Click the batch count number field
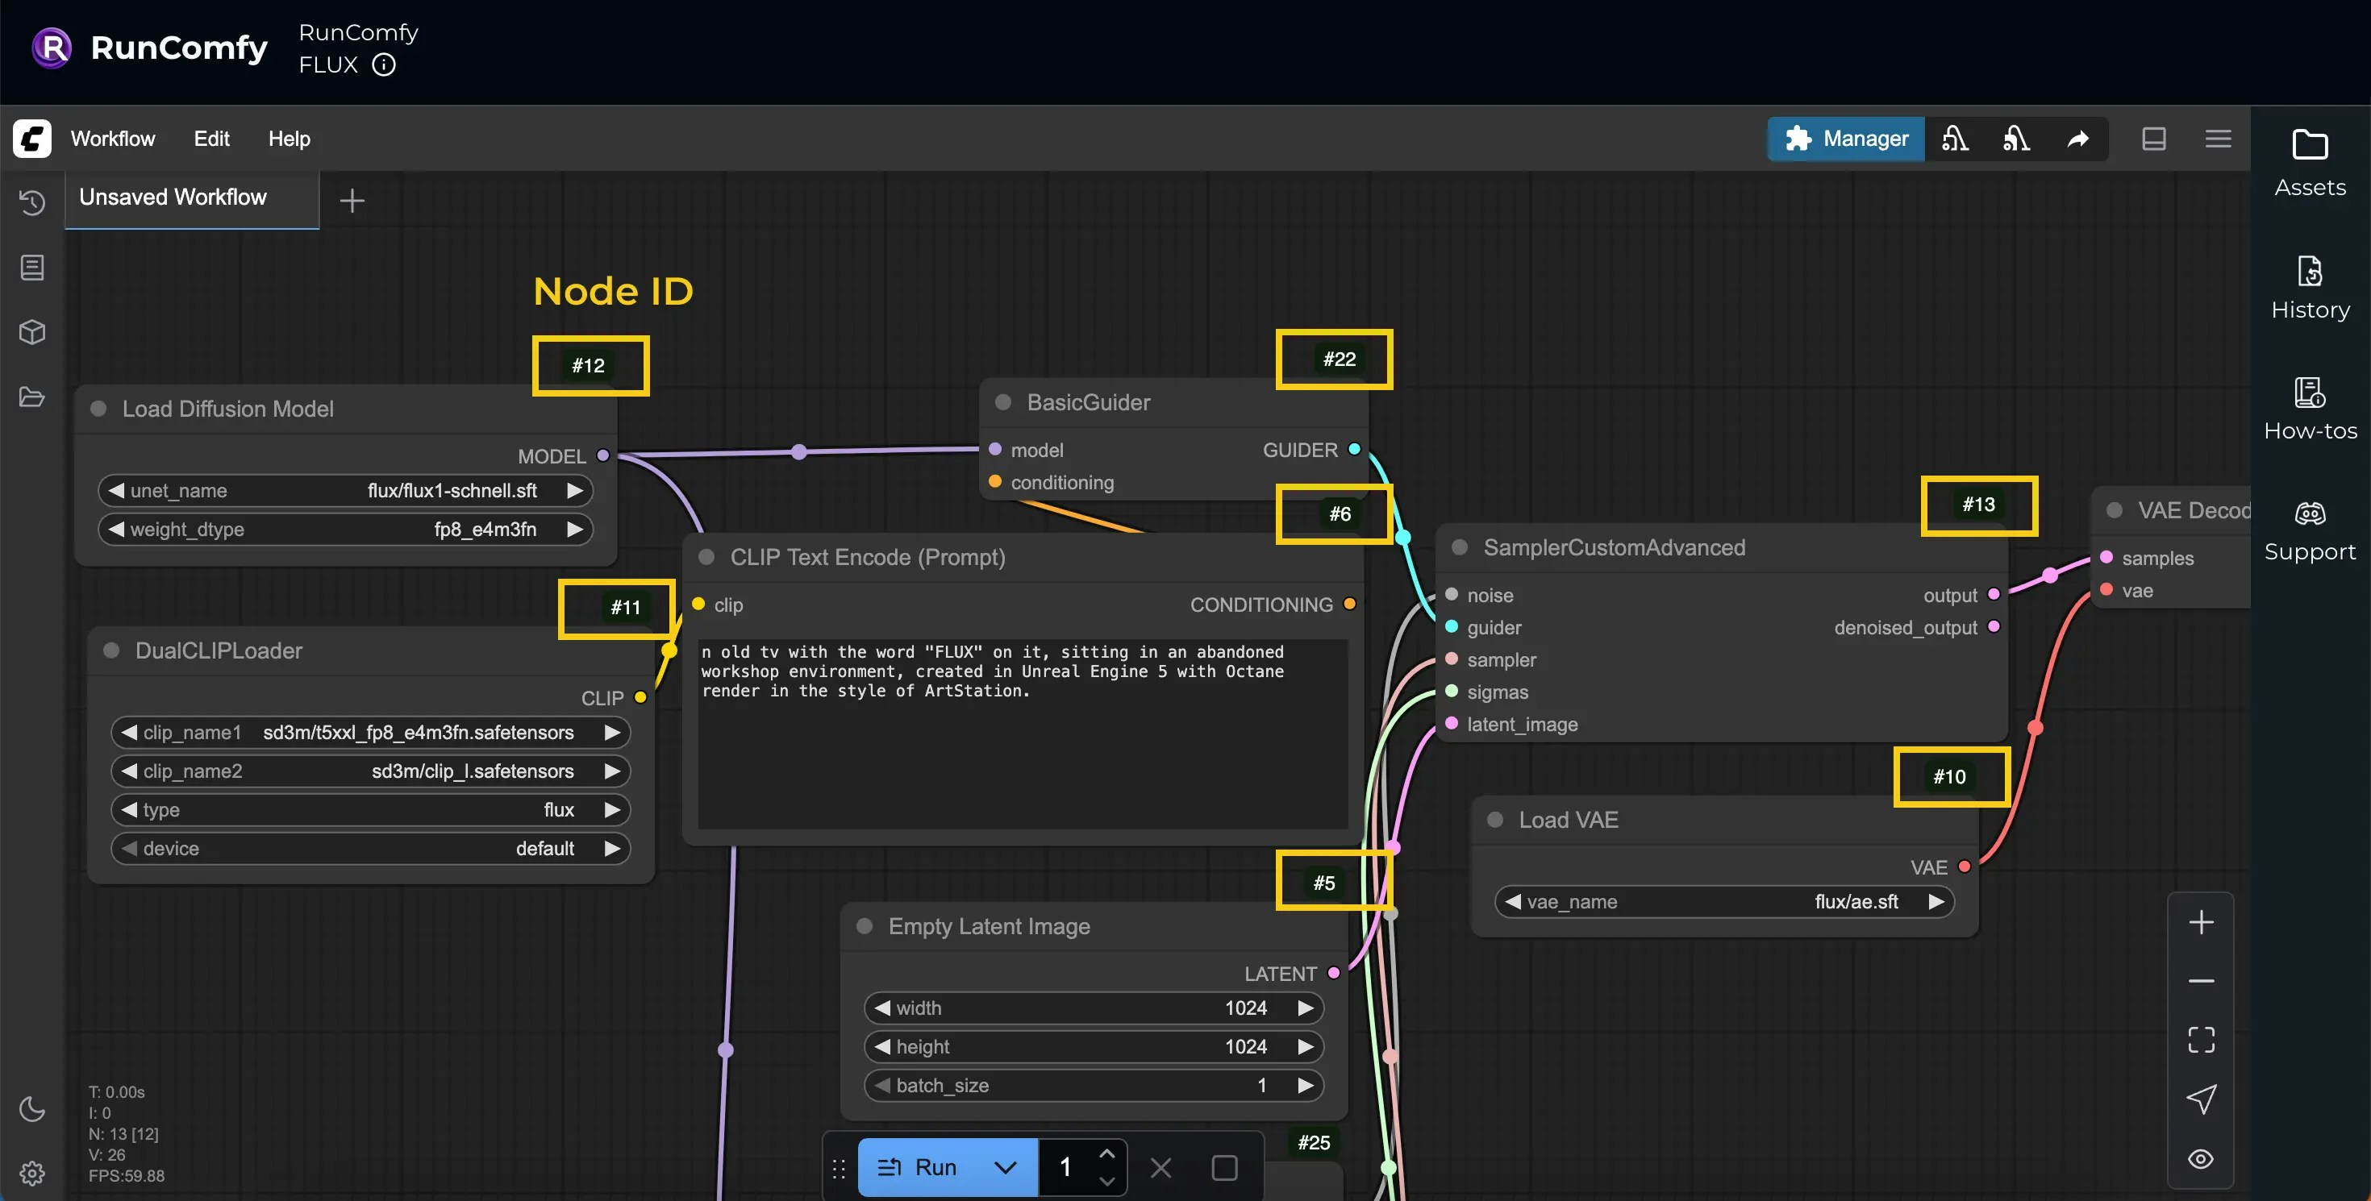The image size is (2371, 1201). 1066,1167
